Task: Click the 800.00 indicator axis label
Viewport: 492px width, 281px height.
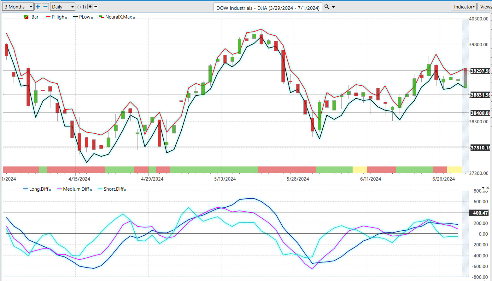Action: tap(481, 191)
